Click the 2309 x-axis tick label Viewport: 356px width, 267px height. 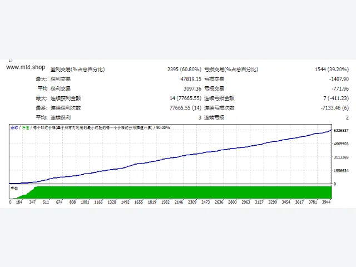tap(192, 202)
